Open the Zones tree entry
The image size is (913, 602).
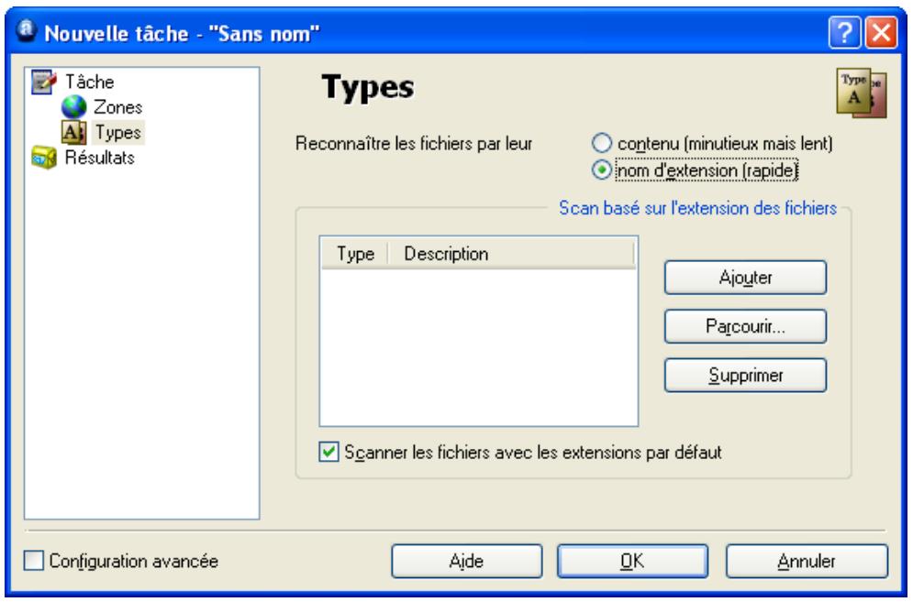click(117, 107)
